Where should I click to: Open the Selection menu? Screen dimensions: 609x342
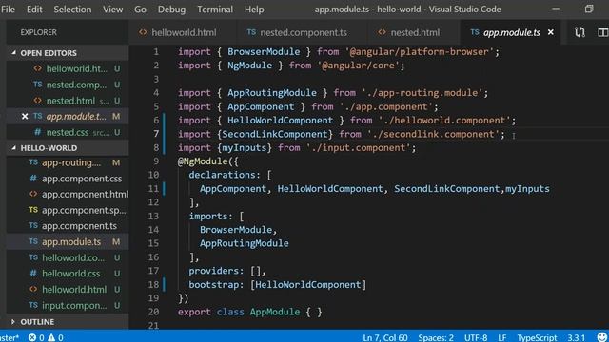72,9
